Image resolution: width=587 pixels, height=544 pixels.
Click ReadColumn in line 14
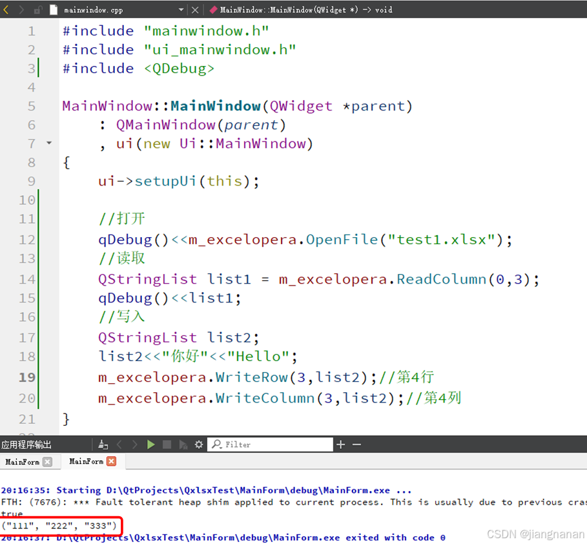tap(441, 279)
